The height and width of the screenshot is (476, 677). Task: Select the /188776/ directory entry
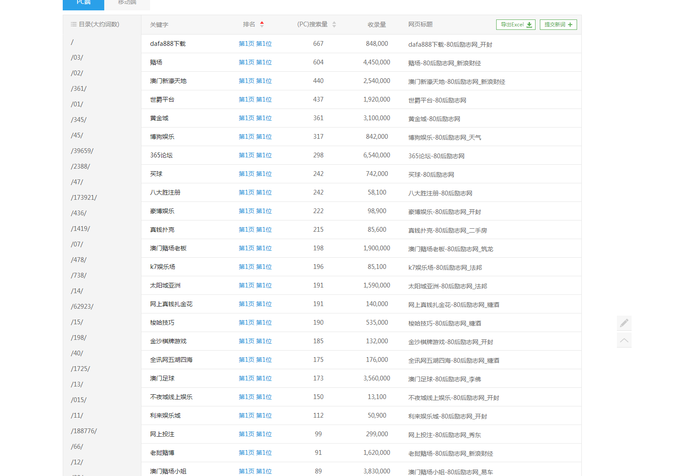click(x=84, y=431)
